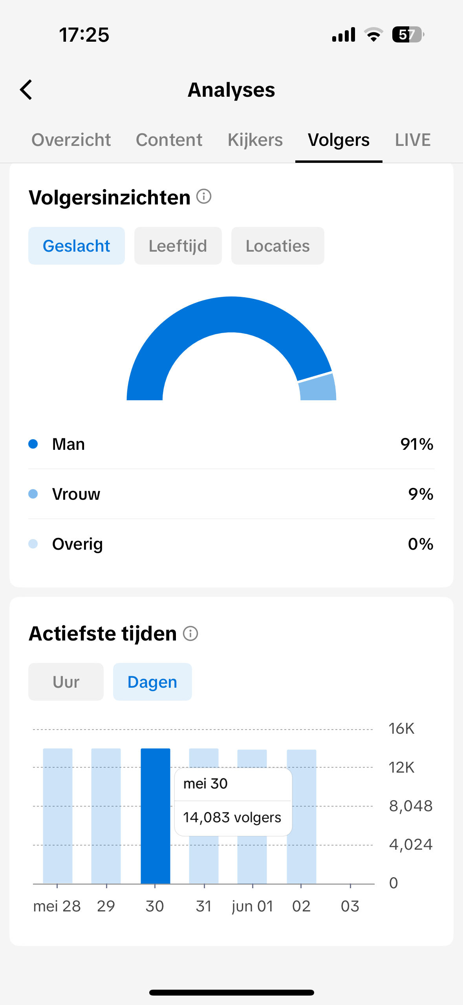463x1005 pixels.
Task: Switch insights to Leeftijd
Action: click(x=178, y=246)
